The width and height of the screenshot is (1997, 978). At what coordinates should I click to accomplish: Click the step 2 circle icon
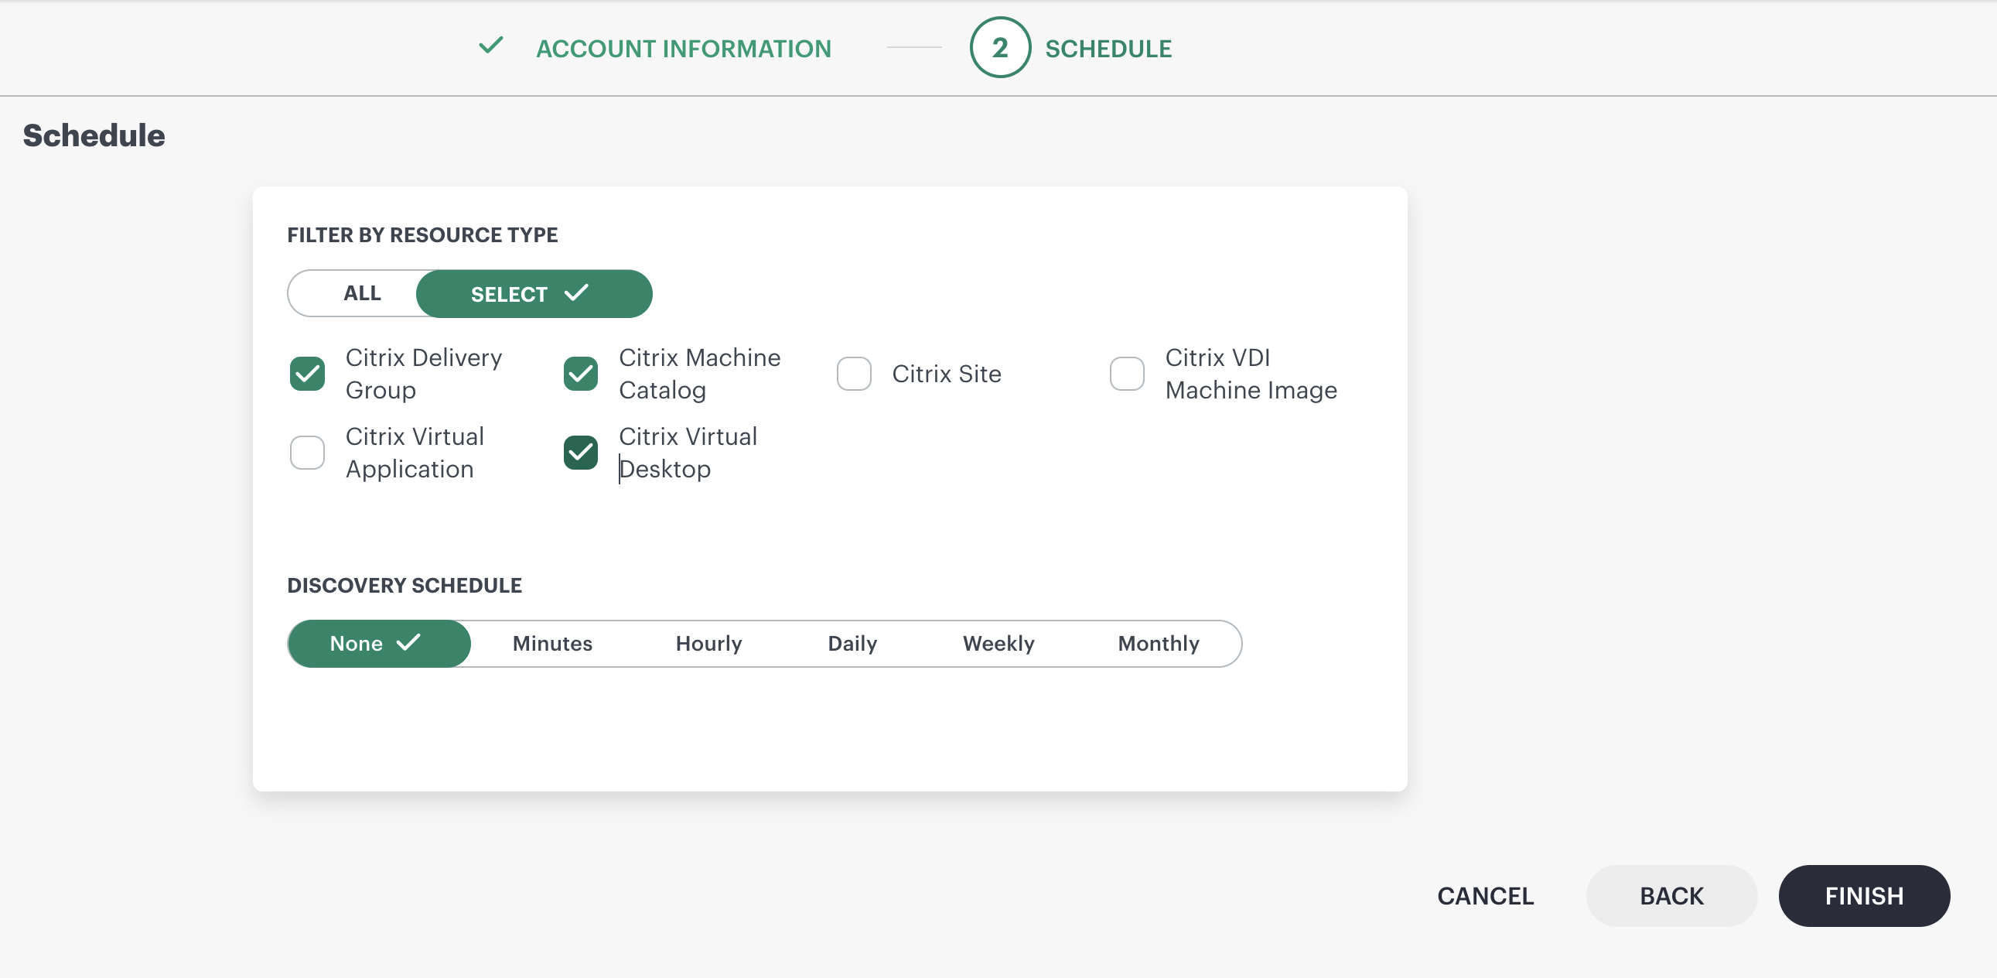[1000, 47]
